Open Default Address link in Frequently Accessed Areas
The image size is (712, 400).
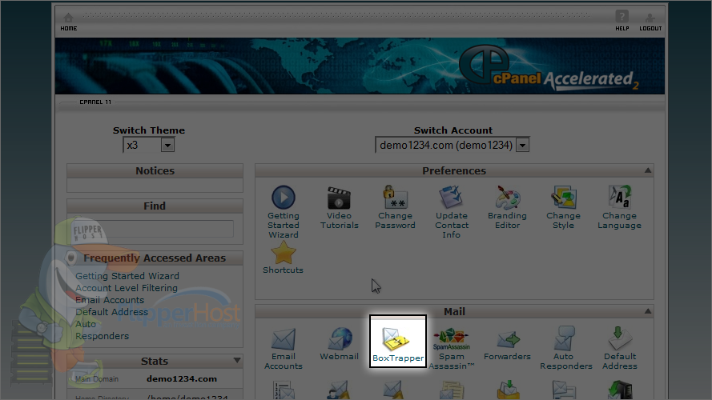[111, 312]
